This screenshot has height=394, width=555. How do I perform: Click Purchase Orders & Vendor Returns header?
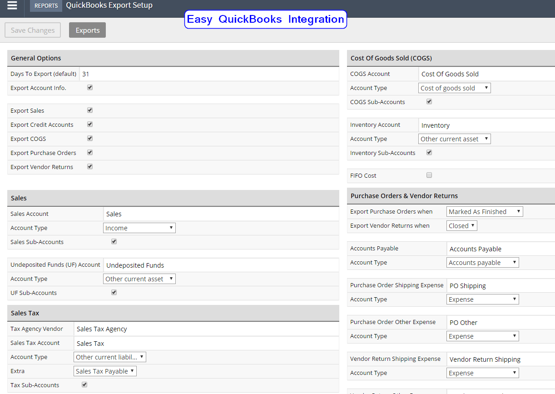click(x=451, y=196)
